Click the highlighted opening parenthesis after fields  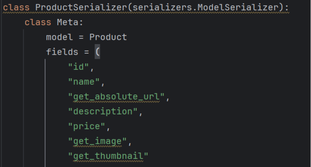pyautogui.click(x=97, y=53)
